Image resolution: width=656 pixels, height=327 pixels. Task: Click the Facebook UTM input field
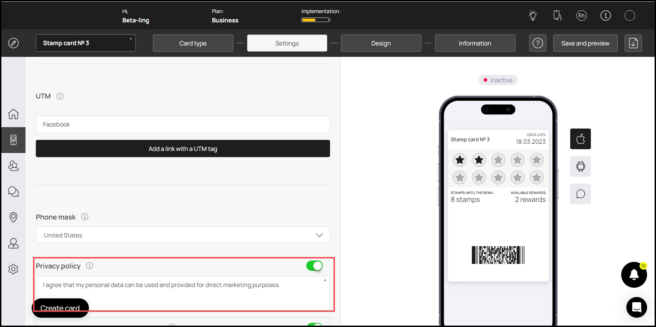(x=183, y=124)
